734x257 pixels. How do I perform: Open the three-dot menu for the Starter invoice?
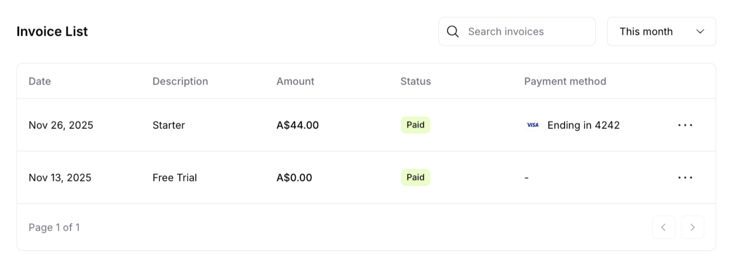tap(685, 125)
